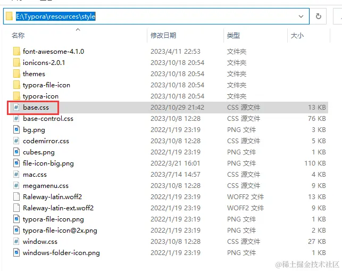
Task: Click the Raleway-latin-ext.woff2 file icon
Action: click(x=16, y=208)
